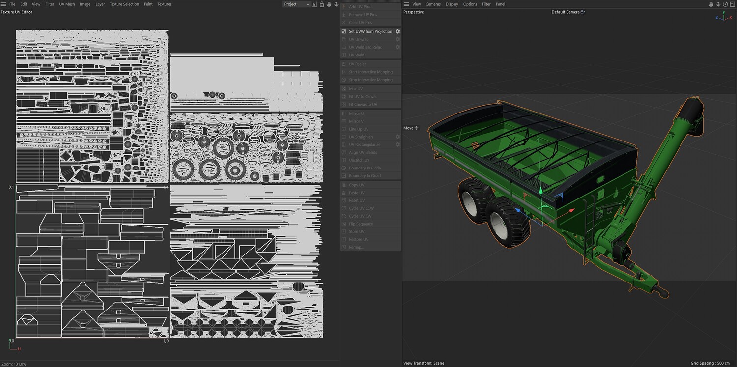Click the Cycle UV CCW command
This screenshot has height=367, width=737.
(x=371, y=208)
